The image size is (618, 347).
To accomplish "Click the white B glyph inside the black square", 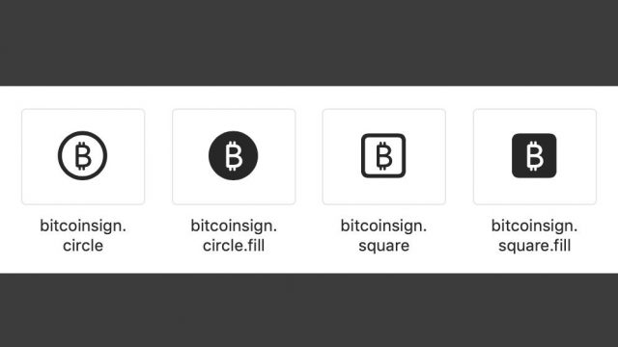I will coord(534,156).
